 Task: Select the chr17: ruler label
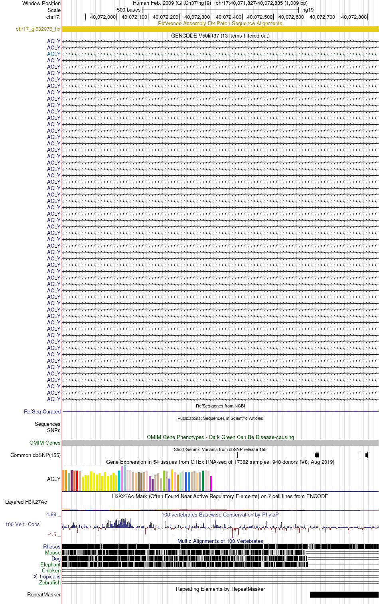pyautogui.click(x=53, y=17)
